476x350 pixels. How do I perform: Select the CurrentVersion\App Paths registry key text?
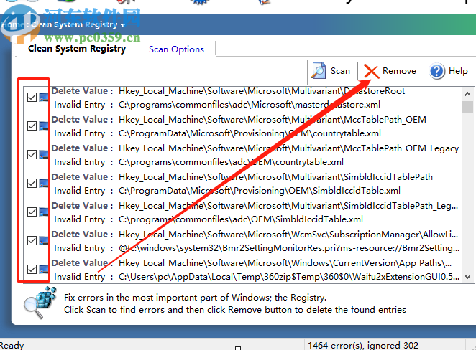(285, 263)
